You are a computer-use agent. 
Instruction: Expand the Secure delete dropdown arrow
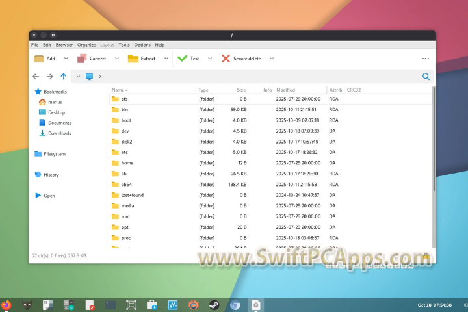272,58
